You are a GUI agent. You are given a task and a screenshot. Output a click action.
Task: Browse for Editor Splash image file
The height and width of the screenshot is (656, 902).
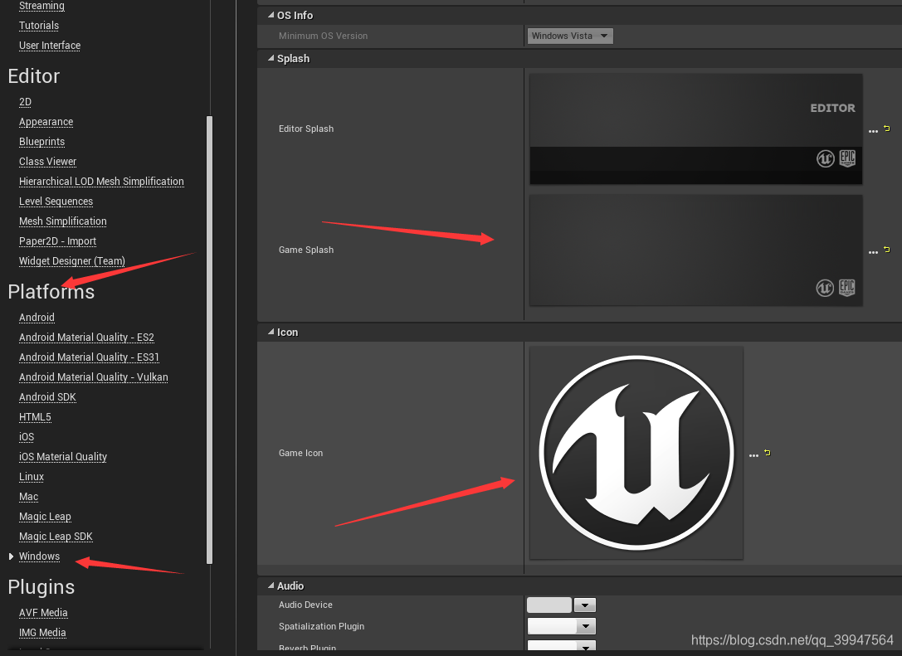[873, 132]
